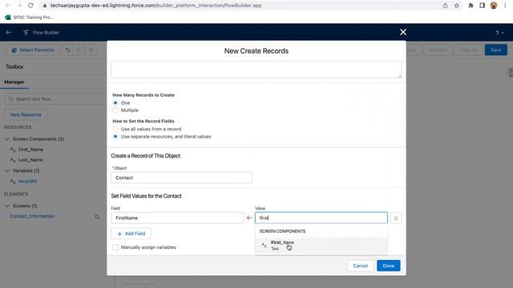Click the description text area
This screenshot has width=513, height=288.
256,70
